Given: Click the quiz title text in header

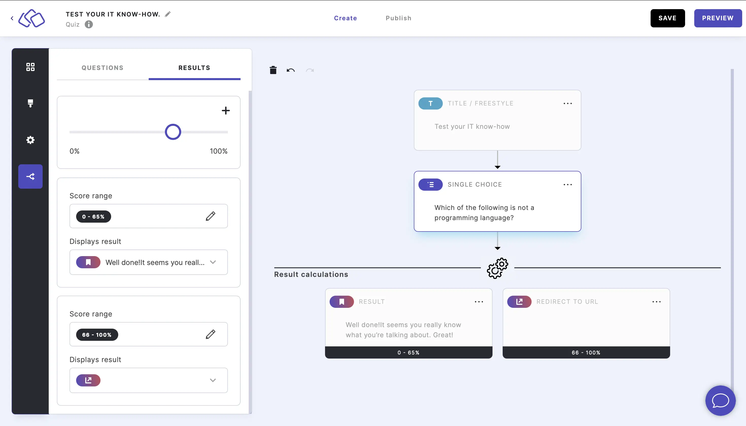Looking at the screenshot, I should tap(113, 14).
